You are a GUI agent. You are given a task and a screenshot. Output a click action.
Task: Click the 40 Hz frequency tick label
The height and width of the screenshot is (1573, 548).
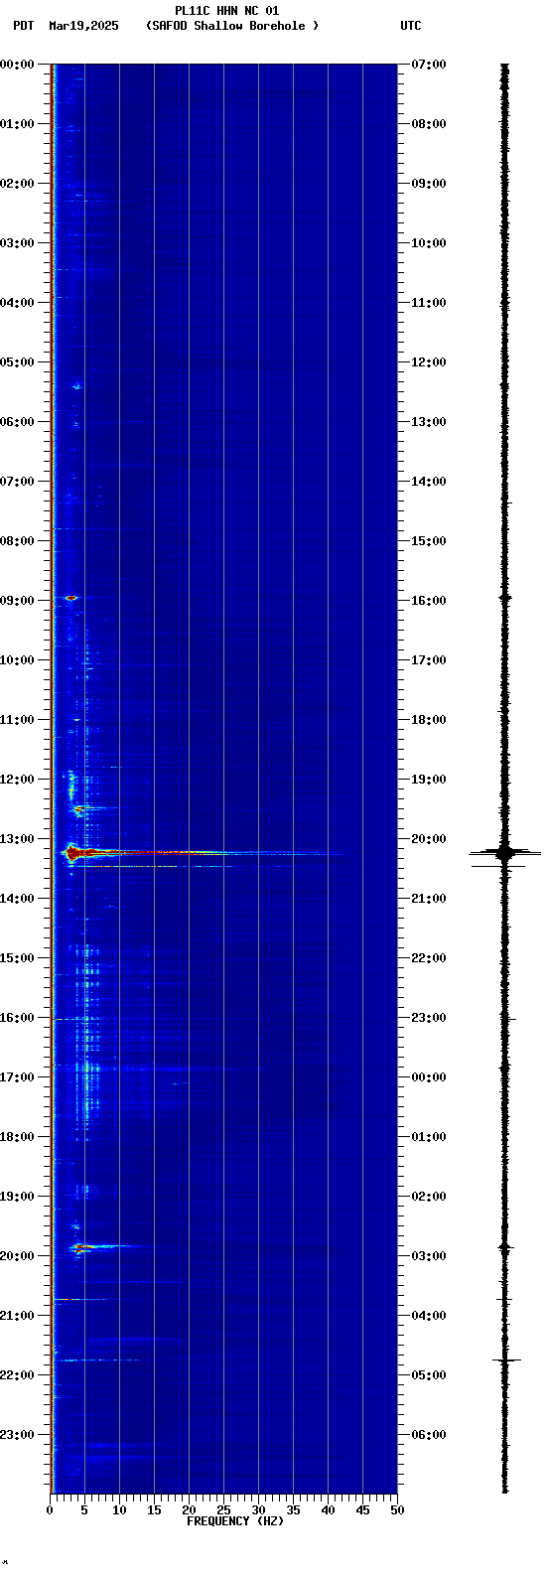328,1510
